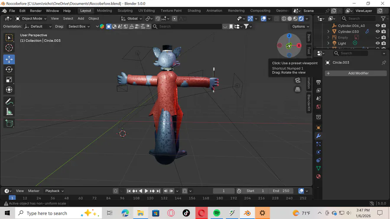Hide Cylinder.030 with its eye icon
Image resolution: width=390 pixels, height=219 pixels.
(x=377, y=32)
